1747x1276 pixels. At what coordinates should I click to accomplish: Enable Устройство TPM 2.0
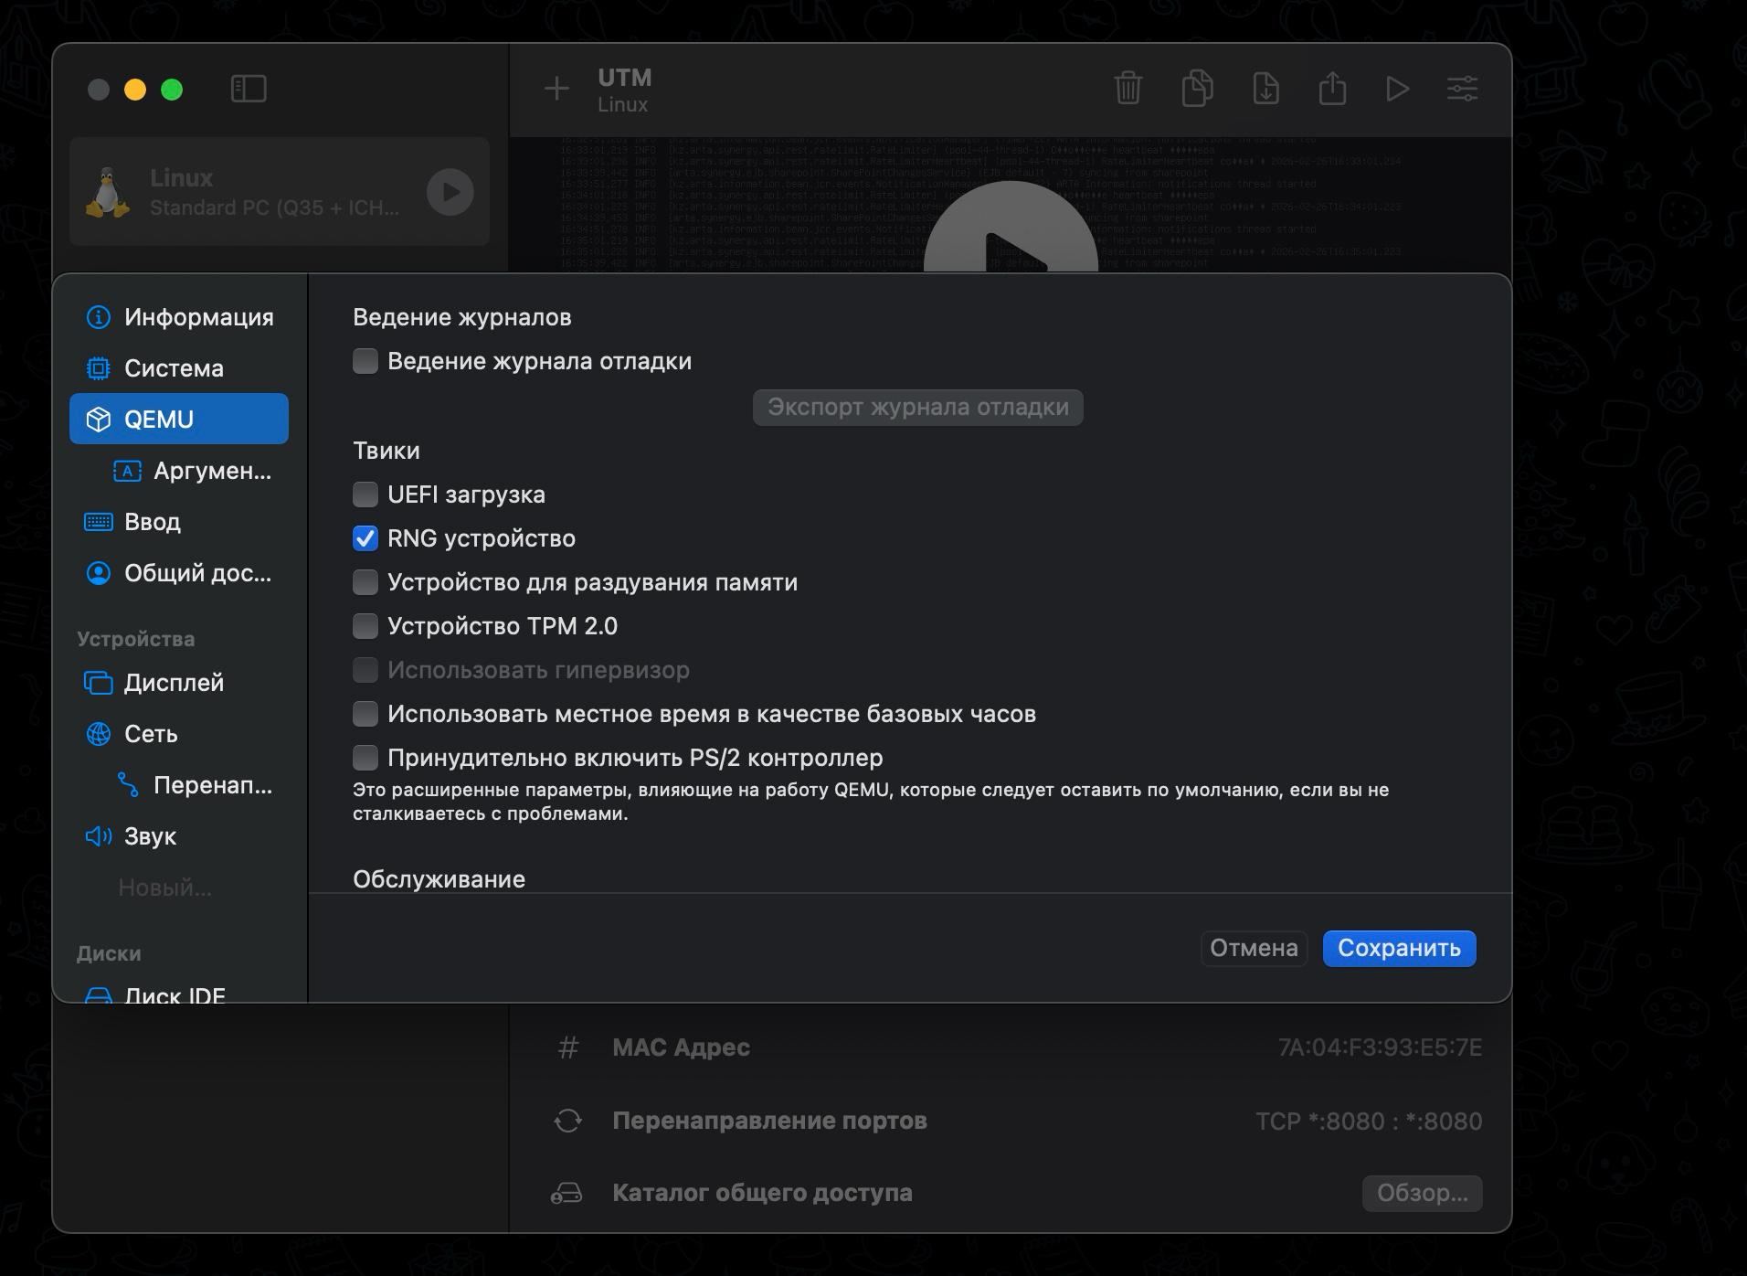pos(365,626)
